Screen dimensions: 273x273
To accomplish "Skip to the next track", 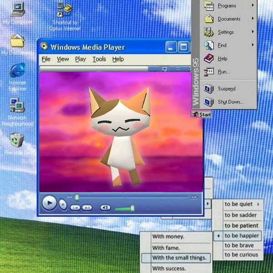I will coord(86,207).
